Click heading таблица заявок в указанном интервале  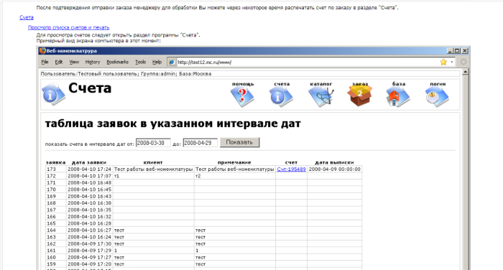tap(173, 124)
